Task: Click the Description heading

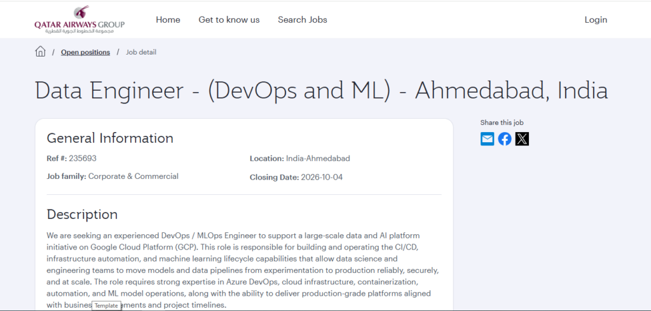Action: (x=82, y=215)
